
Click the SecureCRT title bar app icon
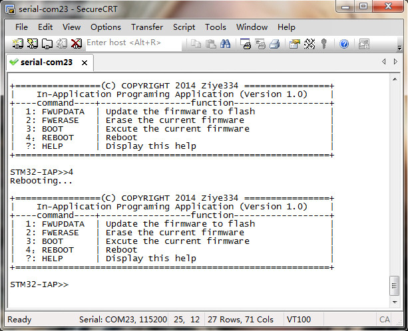10,9
